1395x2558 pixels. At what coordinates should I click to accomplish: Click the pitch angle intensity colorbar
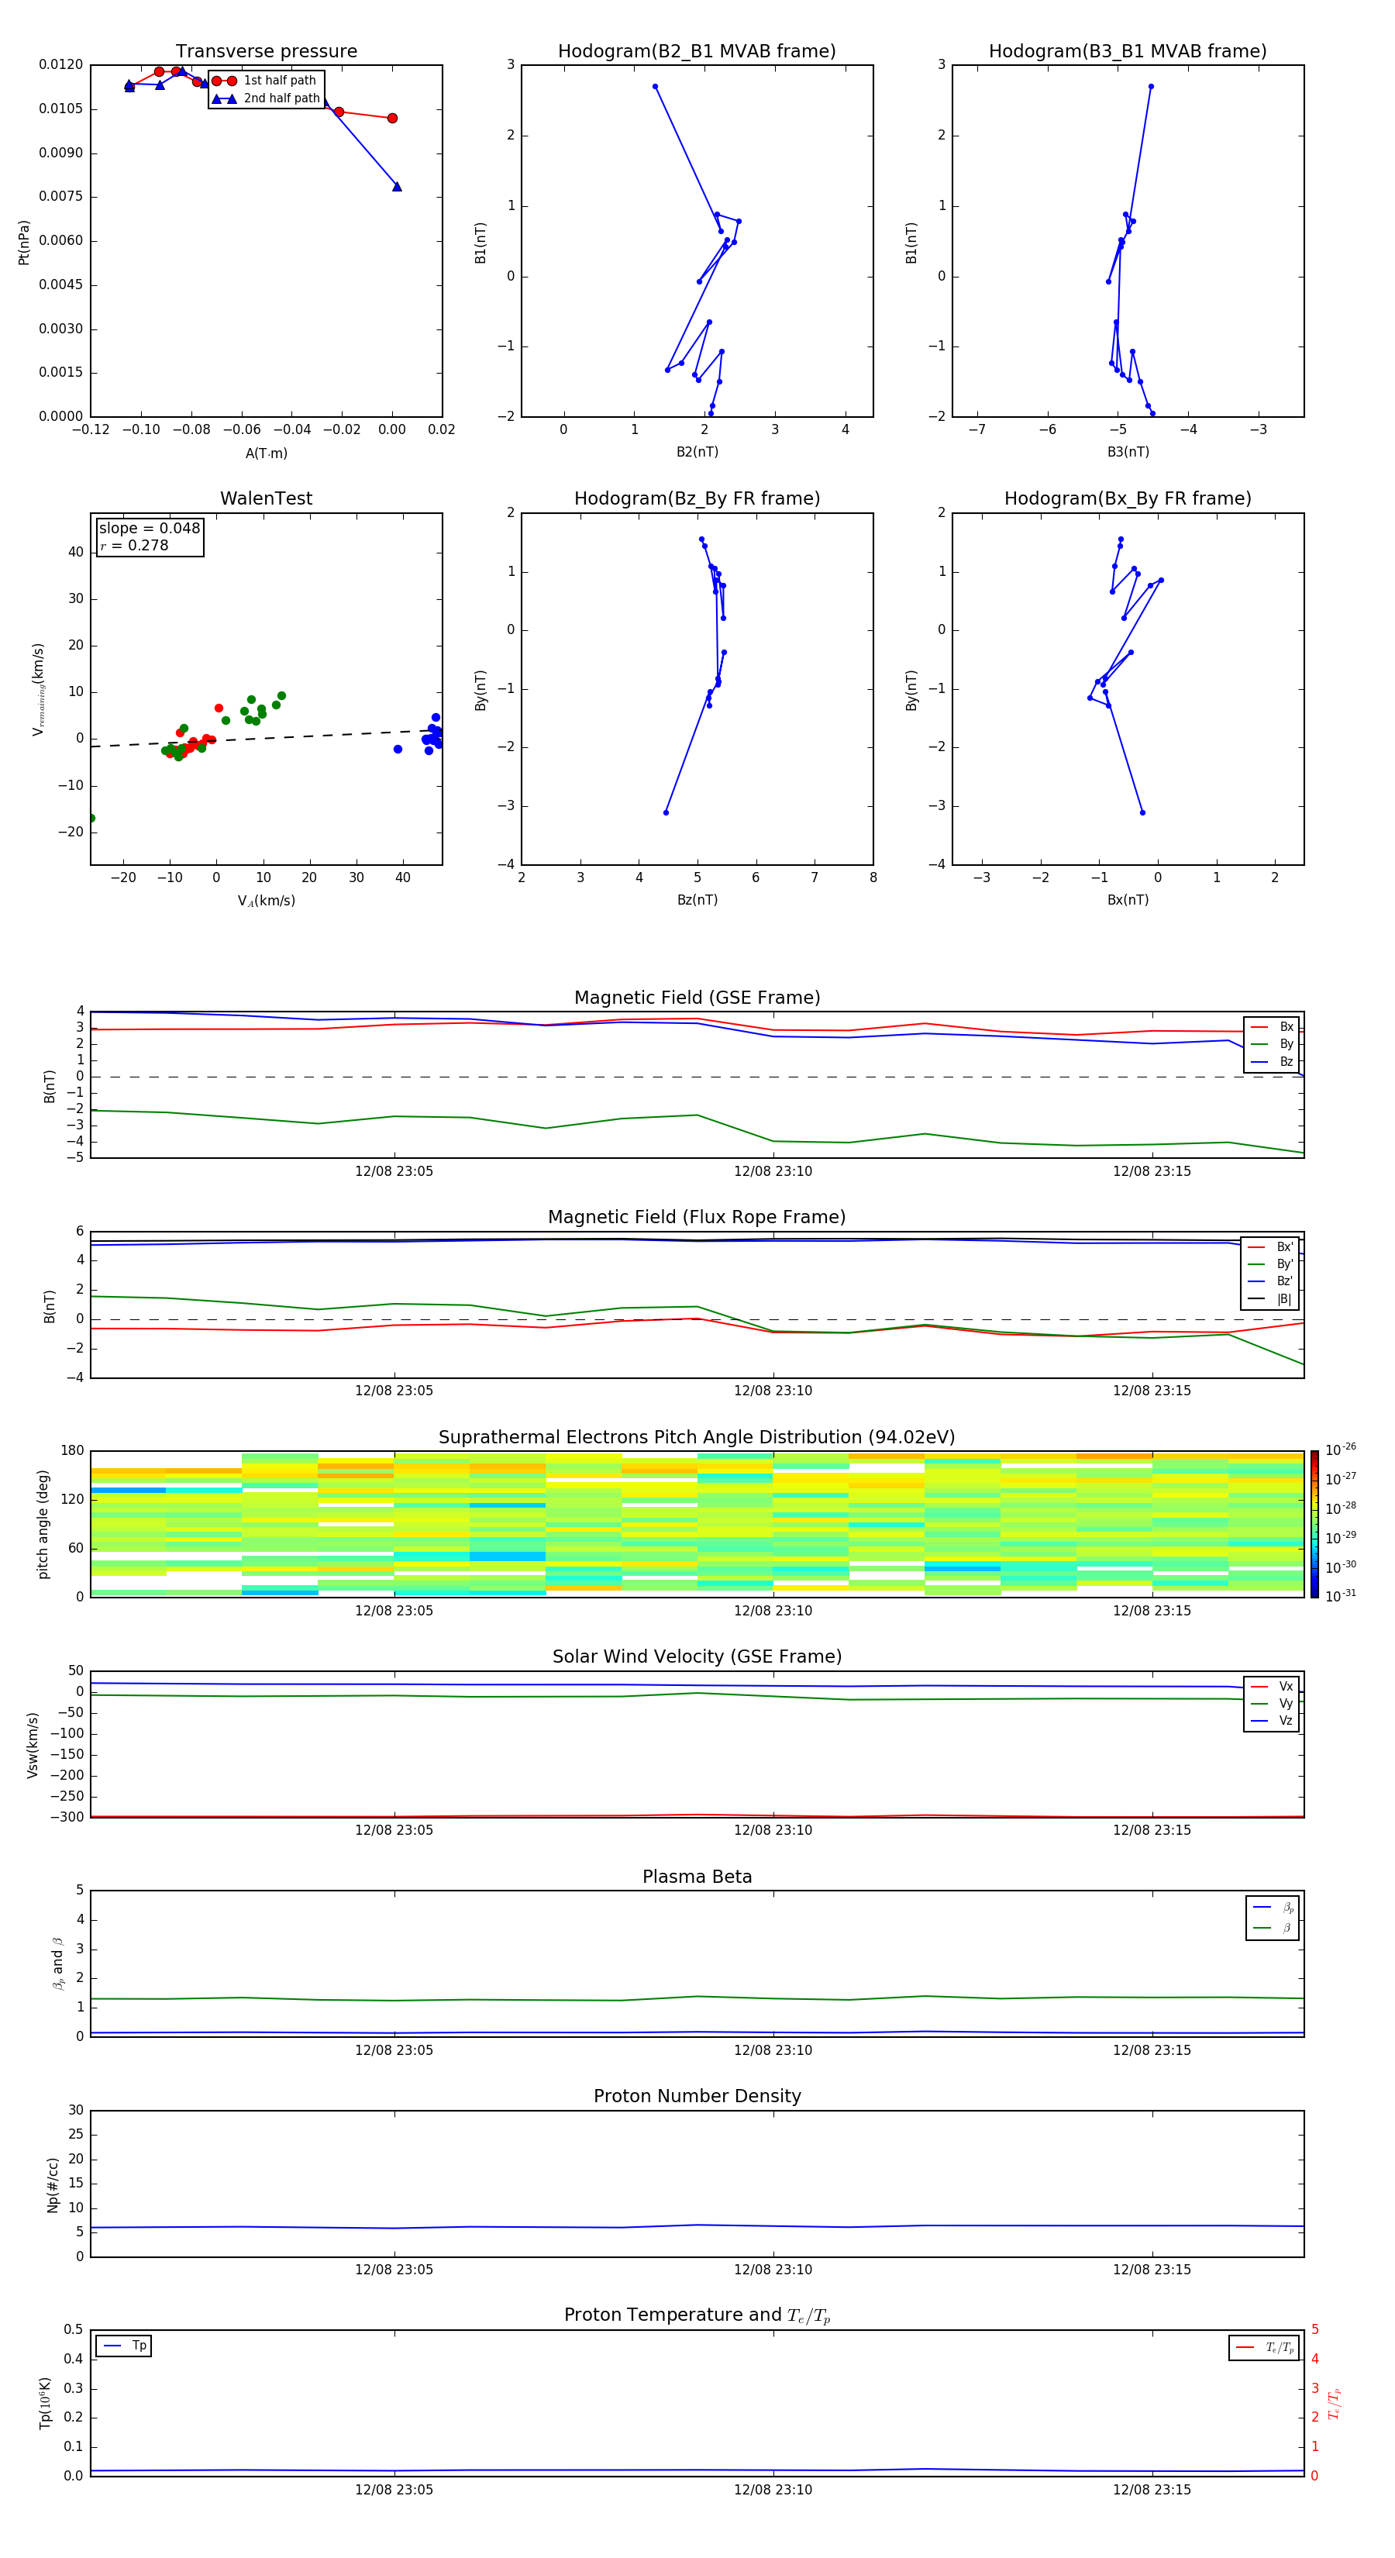[x=1314, y=1523]
